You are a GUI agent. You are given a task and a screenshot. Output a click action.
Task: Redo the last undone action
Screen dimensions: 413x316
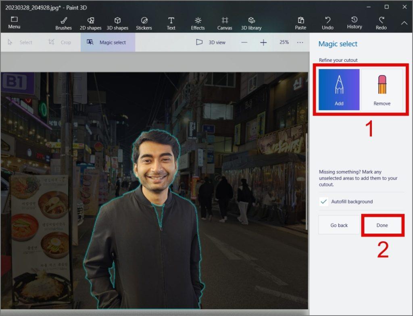point(381,23)
